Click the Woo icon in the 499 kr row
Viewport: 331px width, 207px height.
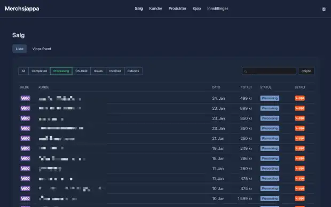point(25,98)
